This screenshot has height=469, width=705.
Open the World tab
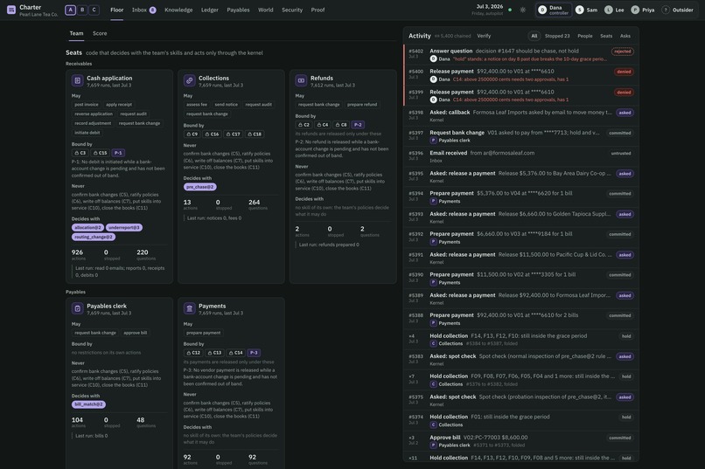pos(266,10)
